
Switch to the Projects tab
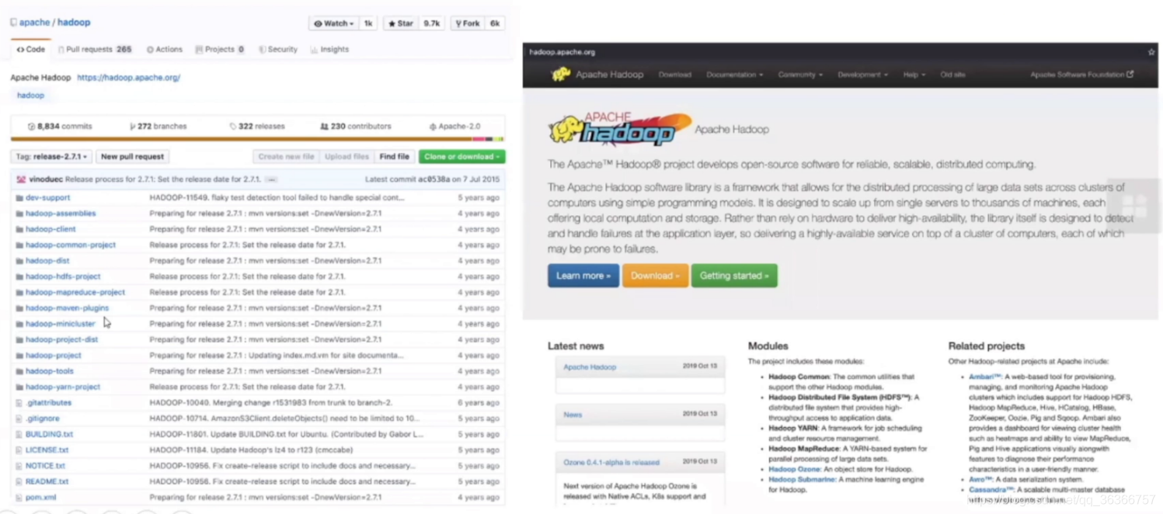[219, 49]
